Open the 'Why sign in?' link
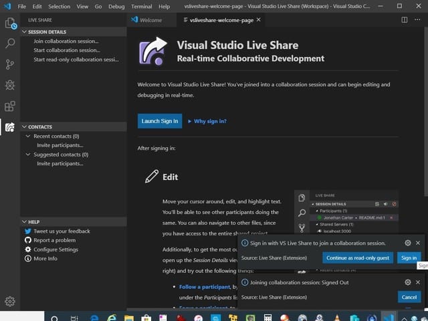This screenshot has width=428, height=321. (209, 121)
